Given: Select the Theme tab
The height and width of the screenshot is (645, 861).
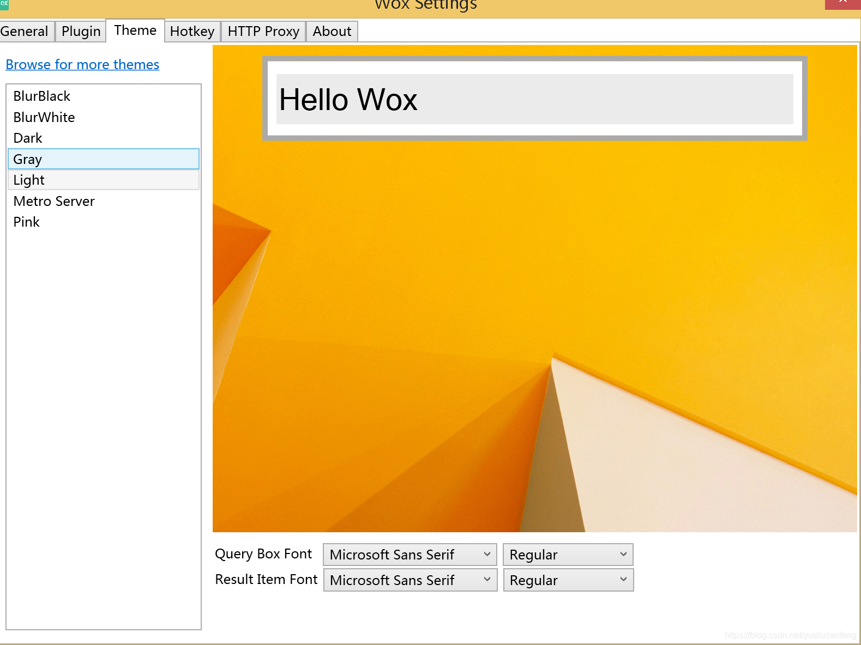Looking at the screenshot, I should click(135, 31).
